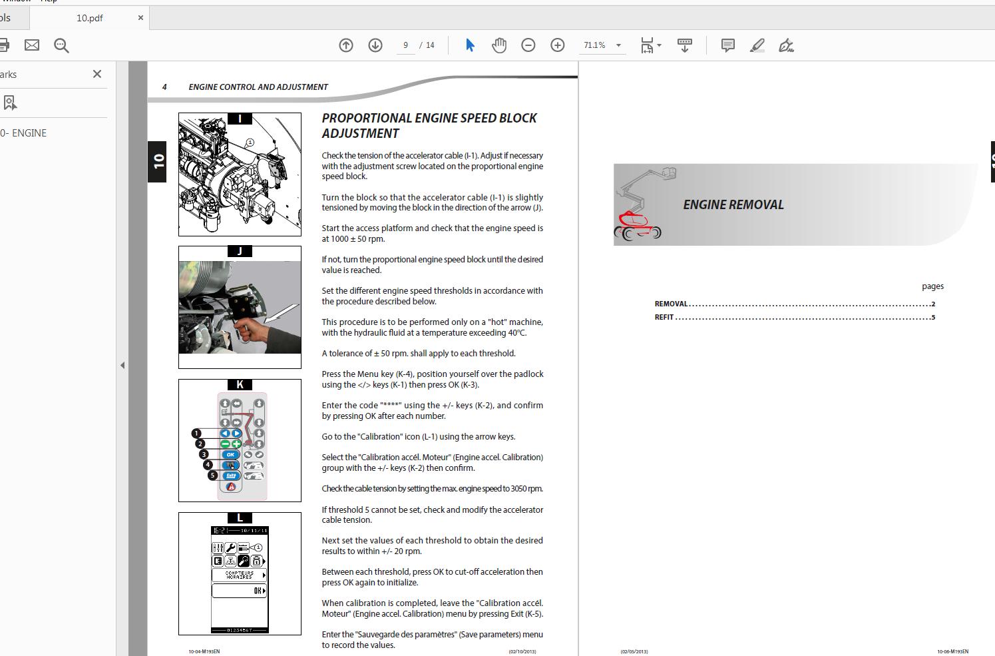This screenshot has width=995, height=656.
Task: Choose the Selection arrow tool
Action: (x=470, y=45)
